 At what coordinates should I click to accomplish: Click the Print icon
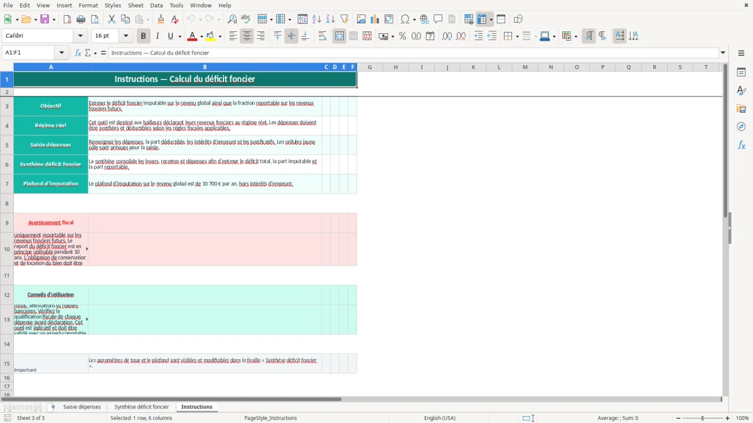point(81,19)
